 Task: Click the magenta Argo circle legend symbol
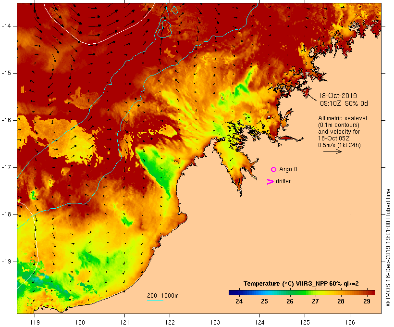coord(274,170)
